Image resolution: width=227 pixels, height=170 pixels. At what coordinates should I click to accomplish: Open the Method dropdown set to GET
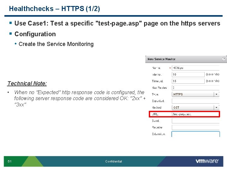[x=195, y=108]
